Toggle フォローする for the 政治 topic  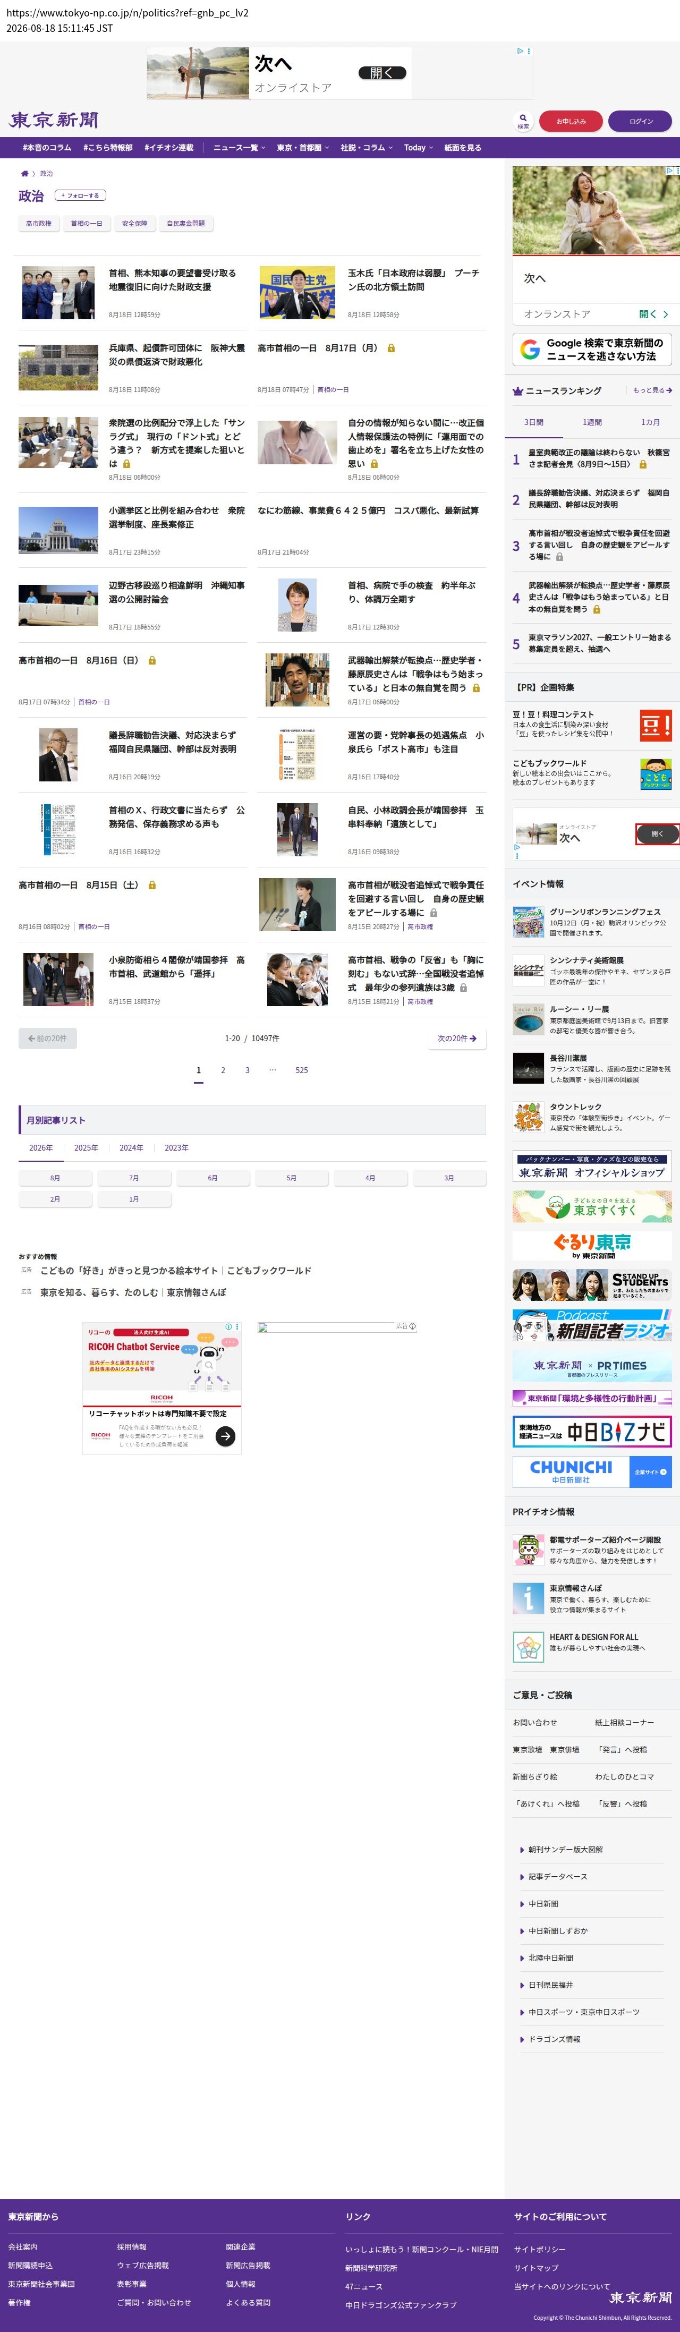point(81,195)
